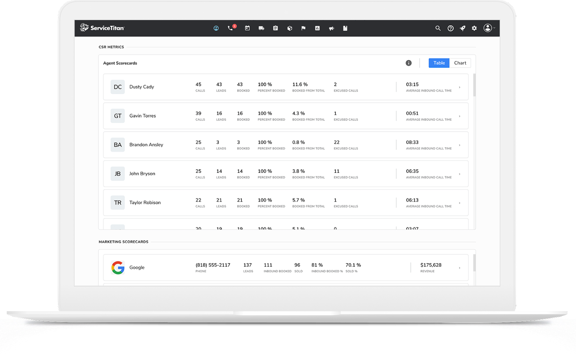The height and width of the screenshot is (354, 576).
Task: Open the phone calls icon with notification badge
Action: pos(231,28)
